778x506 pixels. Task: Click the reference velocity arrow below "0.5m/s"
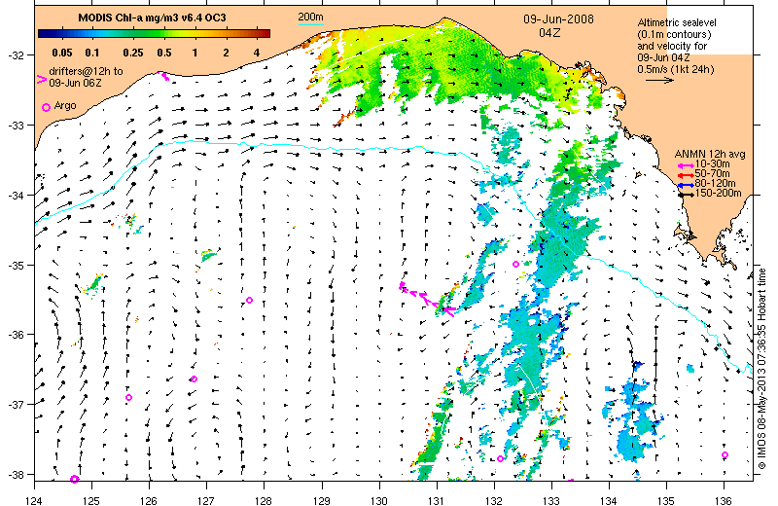(659, 80)
